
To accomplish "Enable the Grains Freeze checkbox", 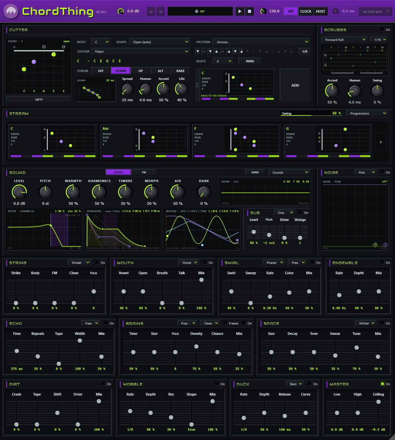I will coord(225,323).
